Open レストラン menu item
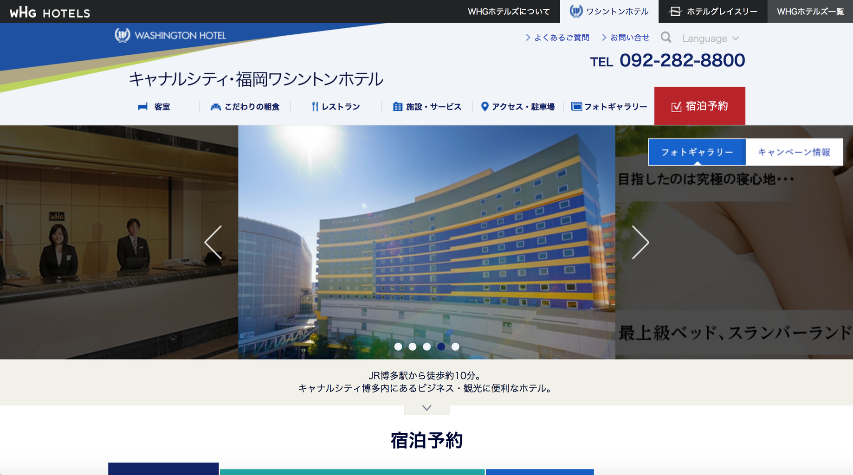Image resolution: width=853 pixels, height=475 pixels. (x=336, y=107)
